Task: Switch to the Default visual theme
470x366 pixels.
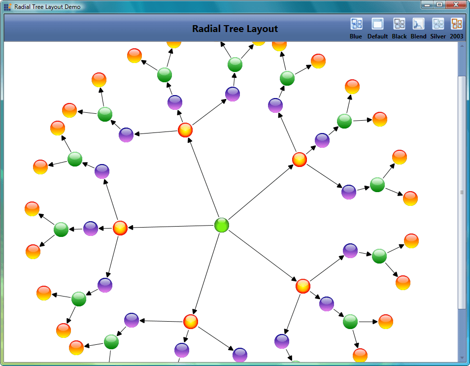Action: (377, 24)
